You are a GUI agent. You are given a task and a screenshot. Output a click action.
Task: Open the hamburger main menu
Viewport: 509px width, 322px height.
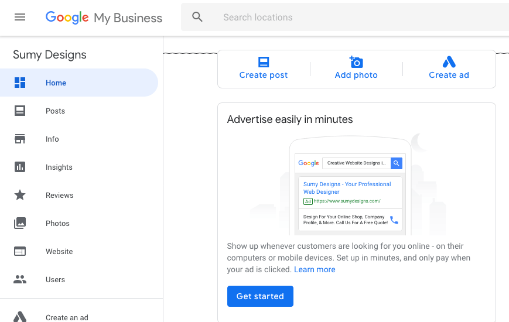tap(20, 17)
